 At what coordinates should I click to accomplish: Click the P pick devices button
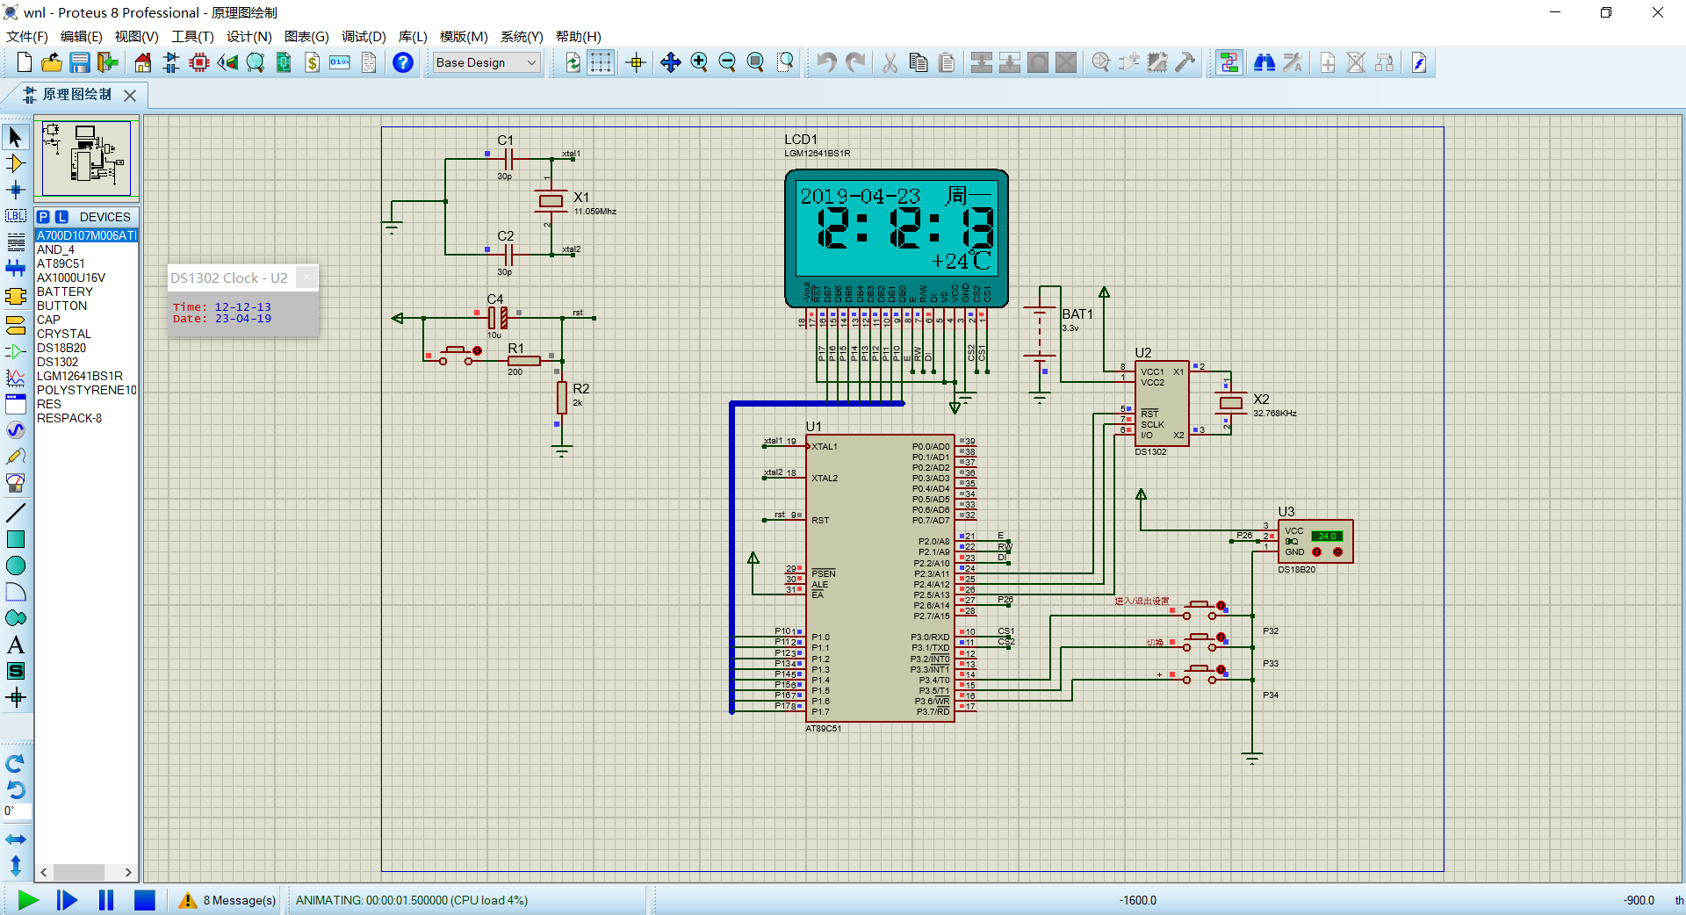[x=43, y=217]
